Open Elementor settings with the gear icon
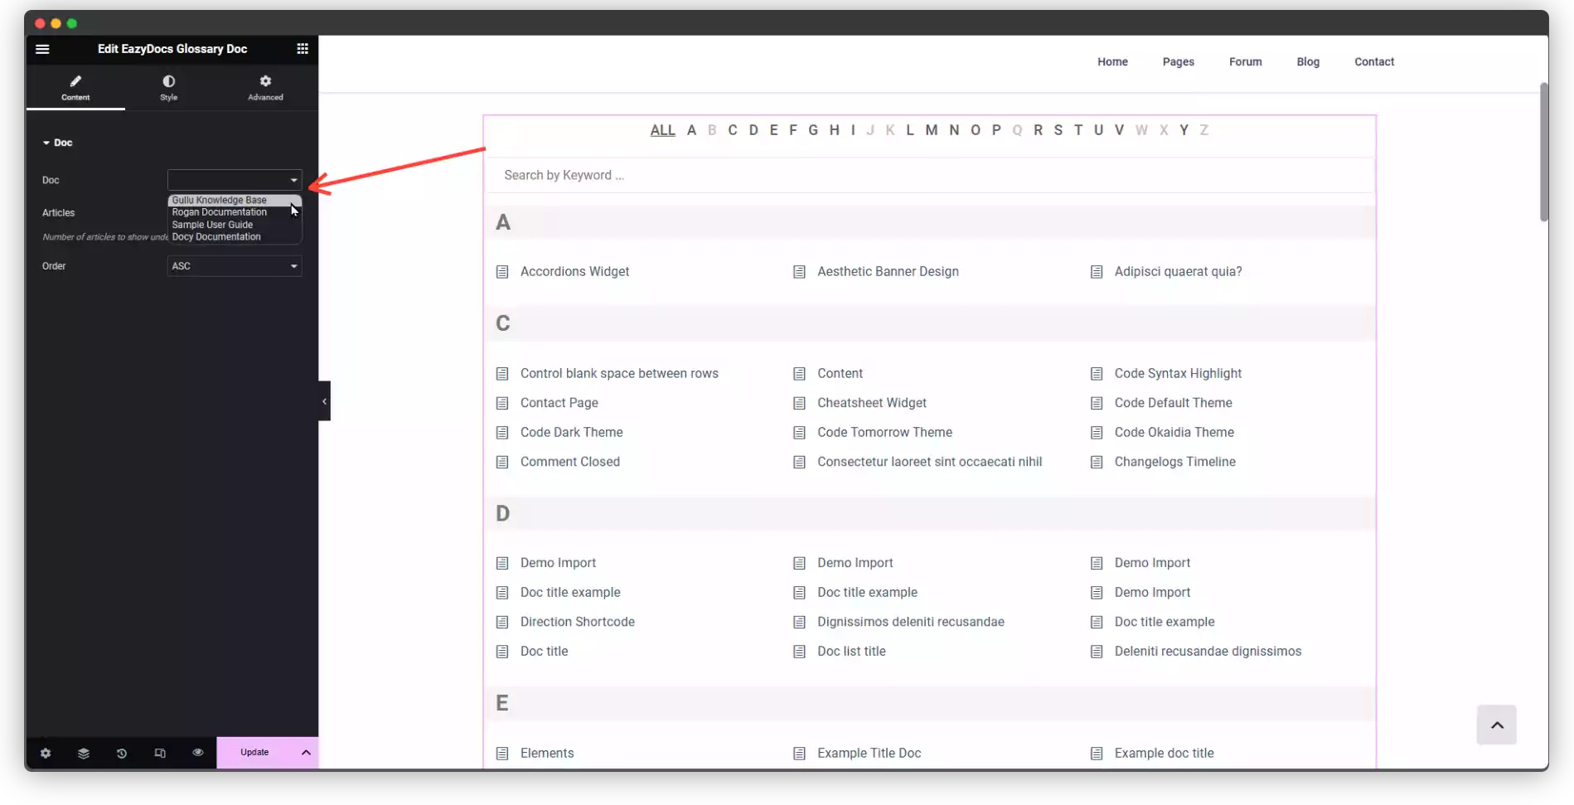The image size is (1574, 805). (x=46, y=753)
